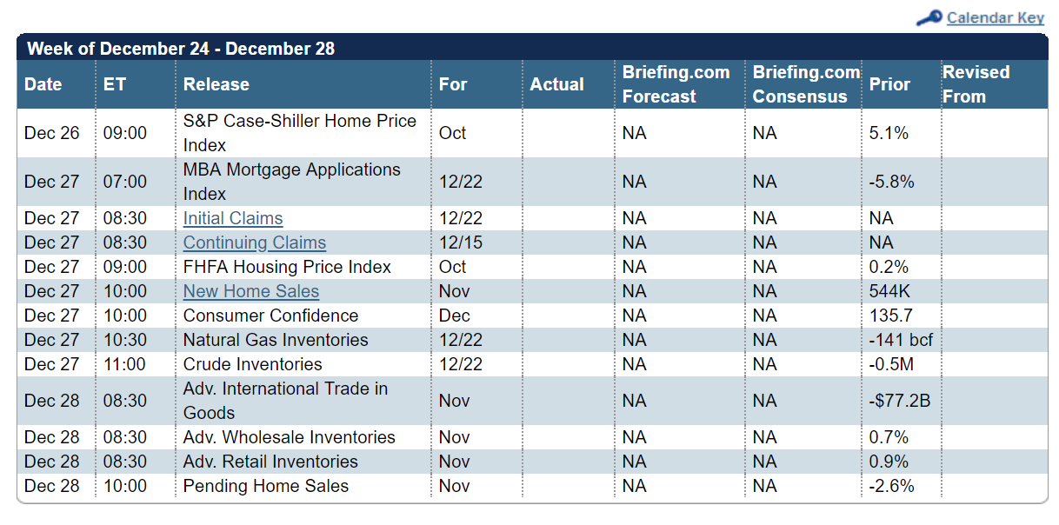
Task: Select the S&P Case-Shiller Home Price Index row
Action: (x=532, y=133)
